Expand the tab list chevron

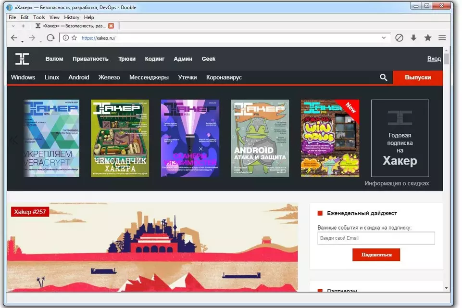13,26
